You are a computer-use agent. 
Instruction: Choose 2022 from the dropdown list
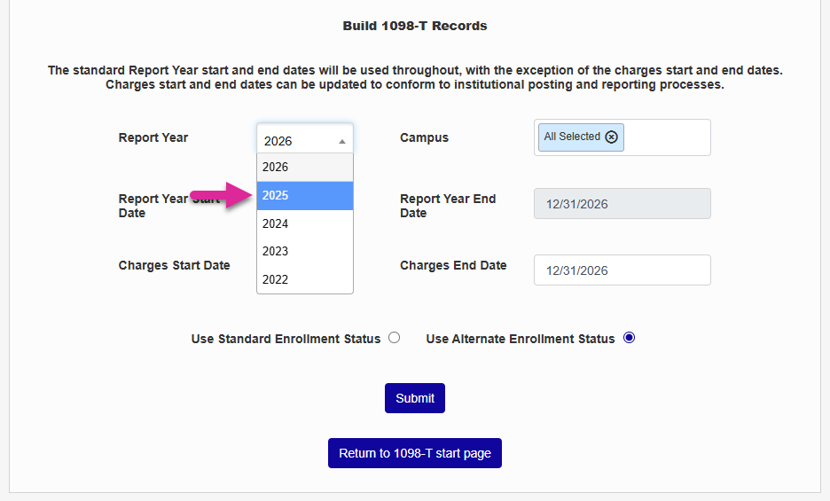pyautogui.click(x=304, y=279)
